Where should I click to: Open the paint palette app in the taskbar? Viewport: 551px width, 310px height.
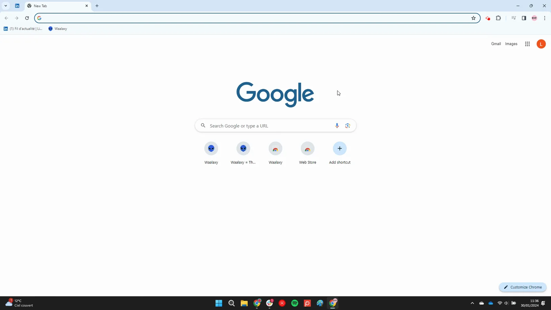click(x=320, y=303)
